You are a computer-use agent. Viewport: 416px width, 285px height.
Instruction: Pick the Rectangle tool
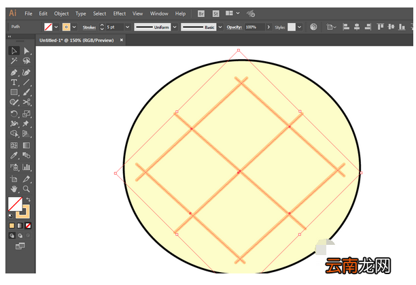tap(14, 93)
